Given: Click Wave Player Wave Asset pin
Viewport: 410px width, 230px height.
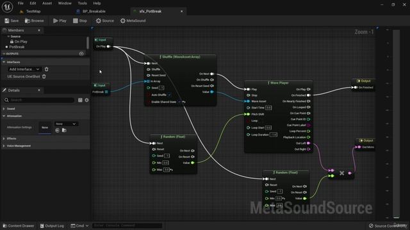Looking at the screenshot, I should [248, 101].
